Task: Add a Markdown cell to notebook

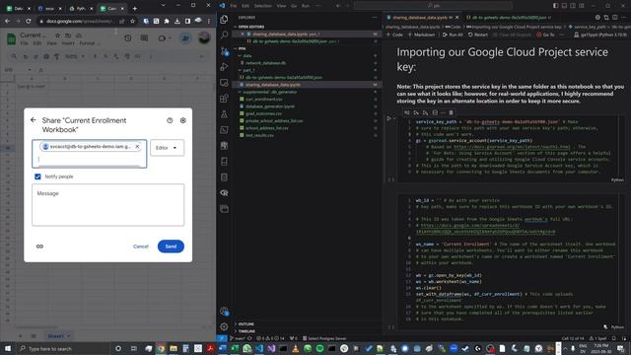Action: [421, 35]
